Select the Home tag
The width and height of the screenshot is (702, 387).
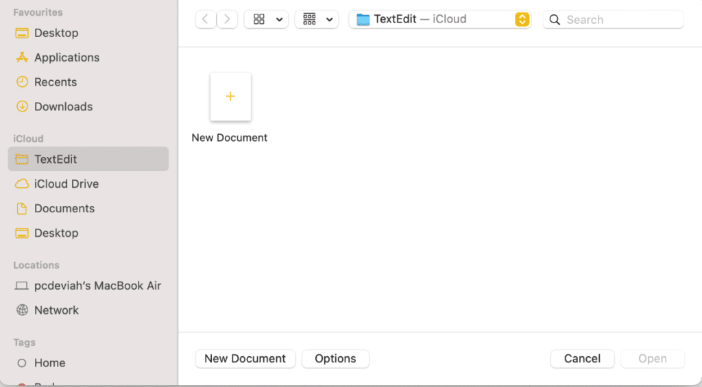(49, 363)
